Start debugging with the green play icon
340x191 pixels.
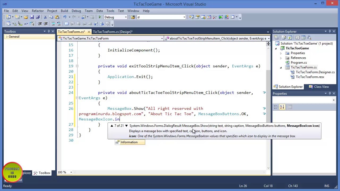[x=100, y=17]
